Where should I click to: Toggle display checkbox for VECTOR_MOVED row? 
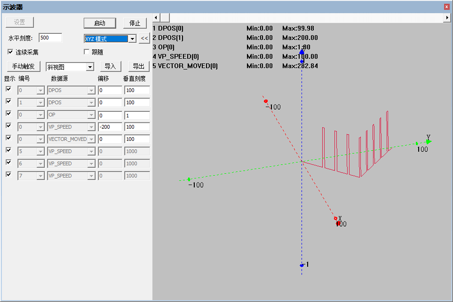(x=8, y=138)
